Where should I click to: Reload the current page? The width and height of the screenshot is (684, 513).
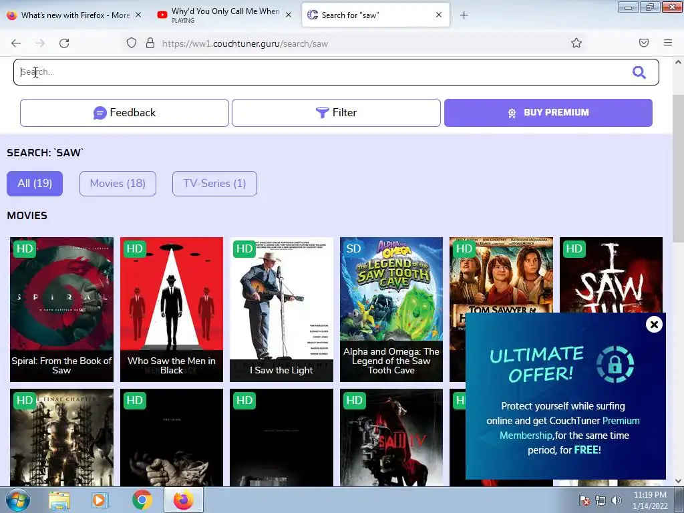64,43
